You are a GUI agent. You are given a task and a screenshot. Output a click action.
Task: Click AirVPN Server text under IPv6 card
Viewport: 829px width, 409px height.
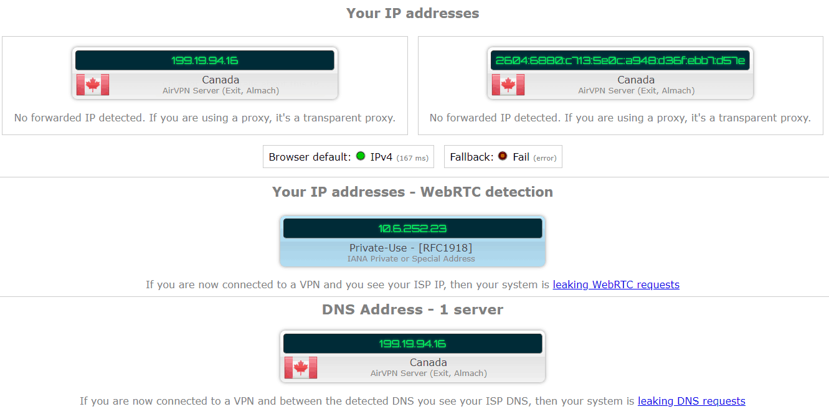(x=636, y=90)
